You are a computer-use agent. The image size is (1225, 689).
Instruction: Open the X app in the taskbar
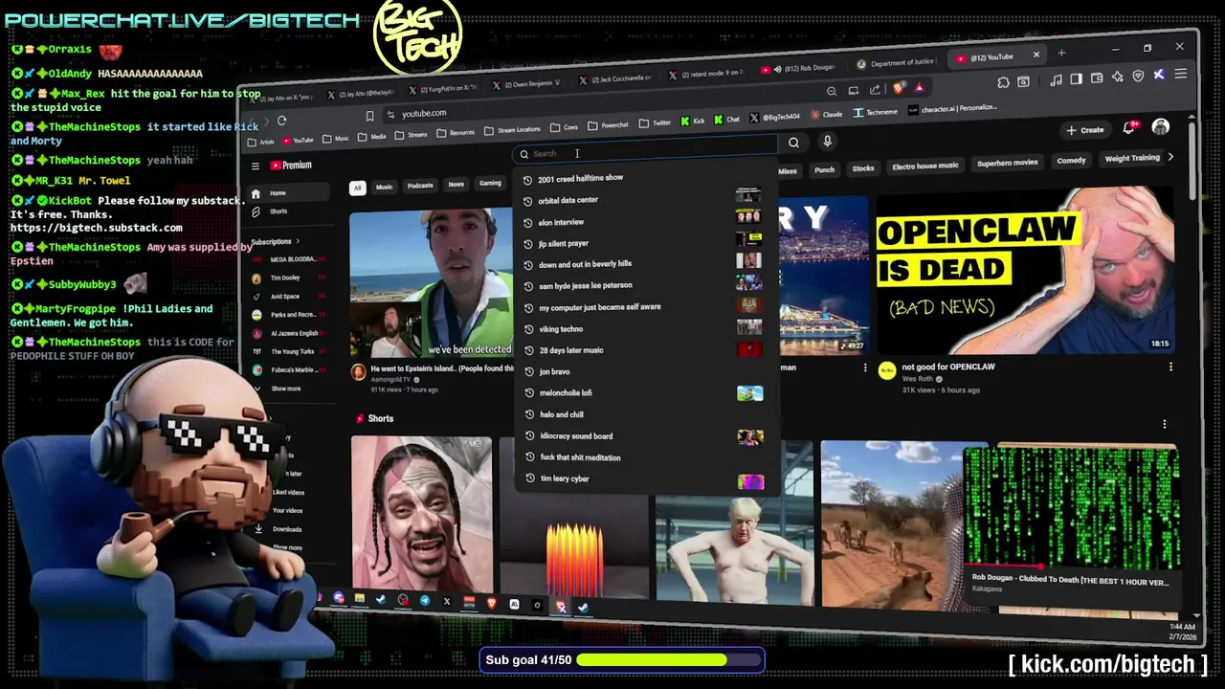click(447, 602)
